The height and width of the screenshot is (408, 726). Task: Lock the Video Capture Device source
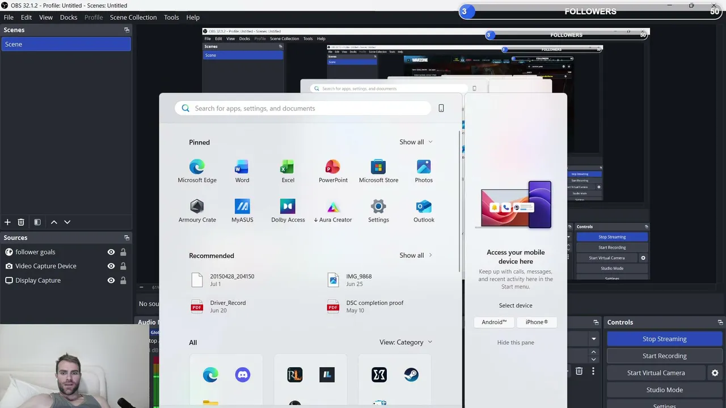[123, 266]
